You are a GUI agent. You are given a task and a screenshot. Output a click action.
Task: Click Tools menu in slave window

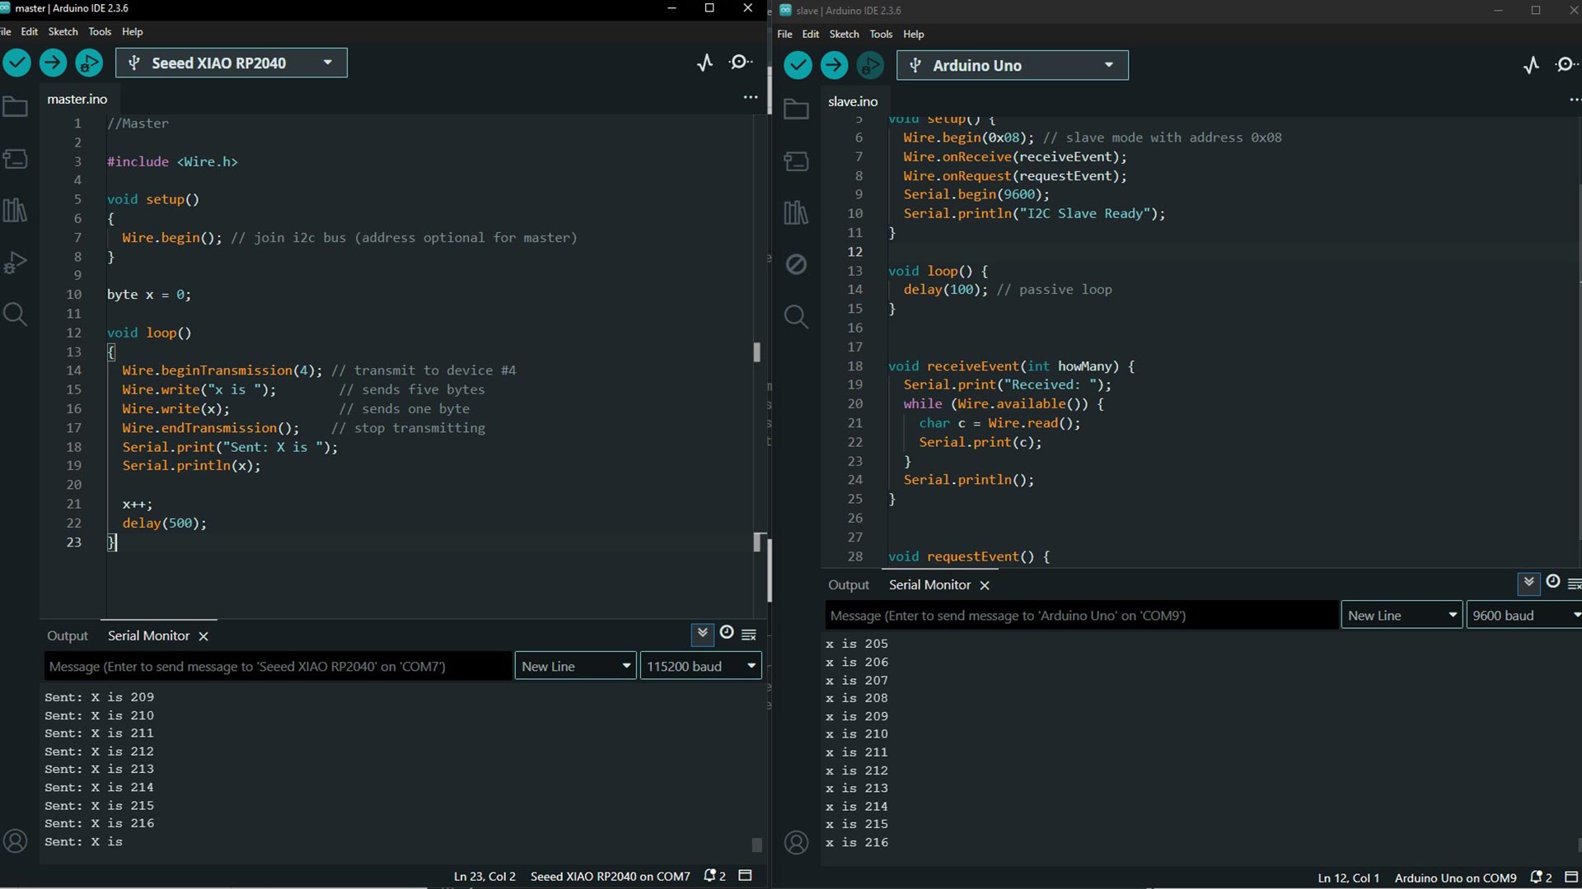point(881,34)
